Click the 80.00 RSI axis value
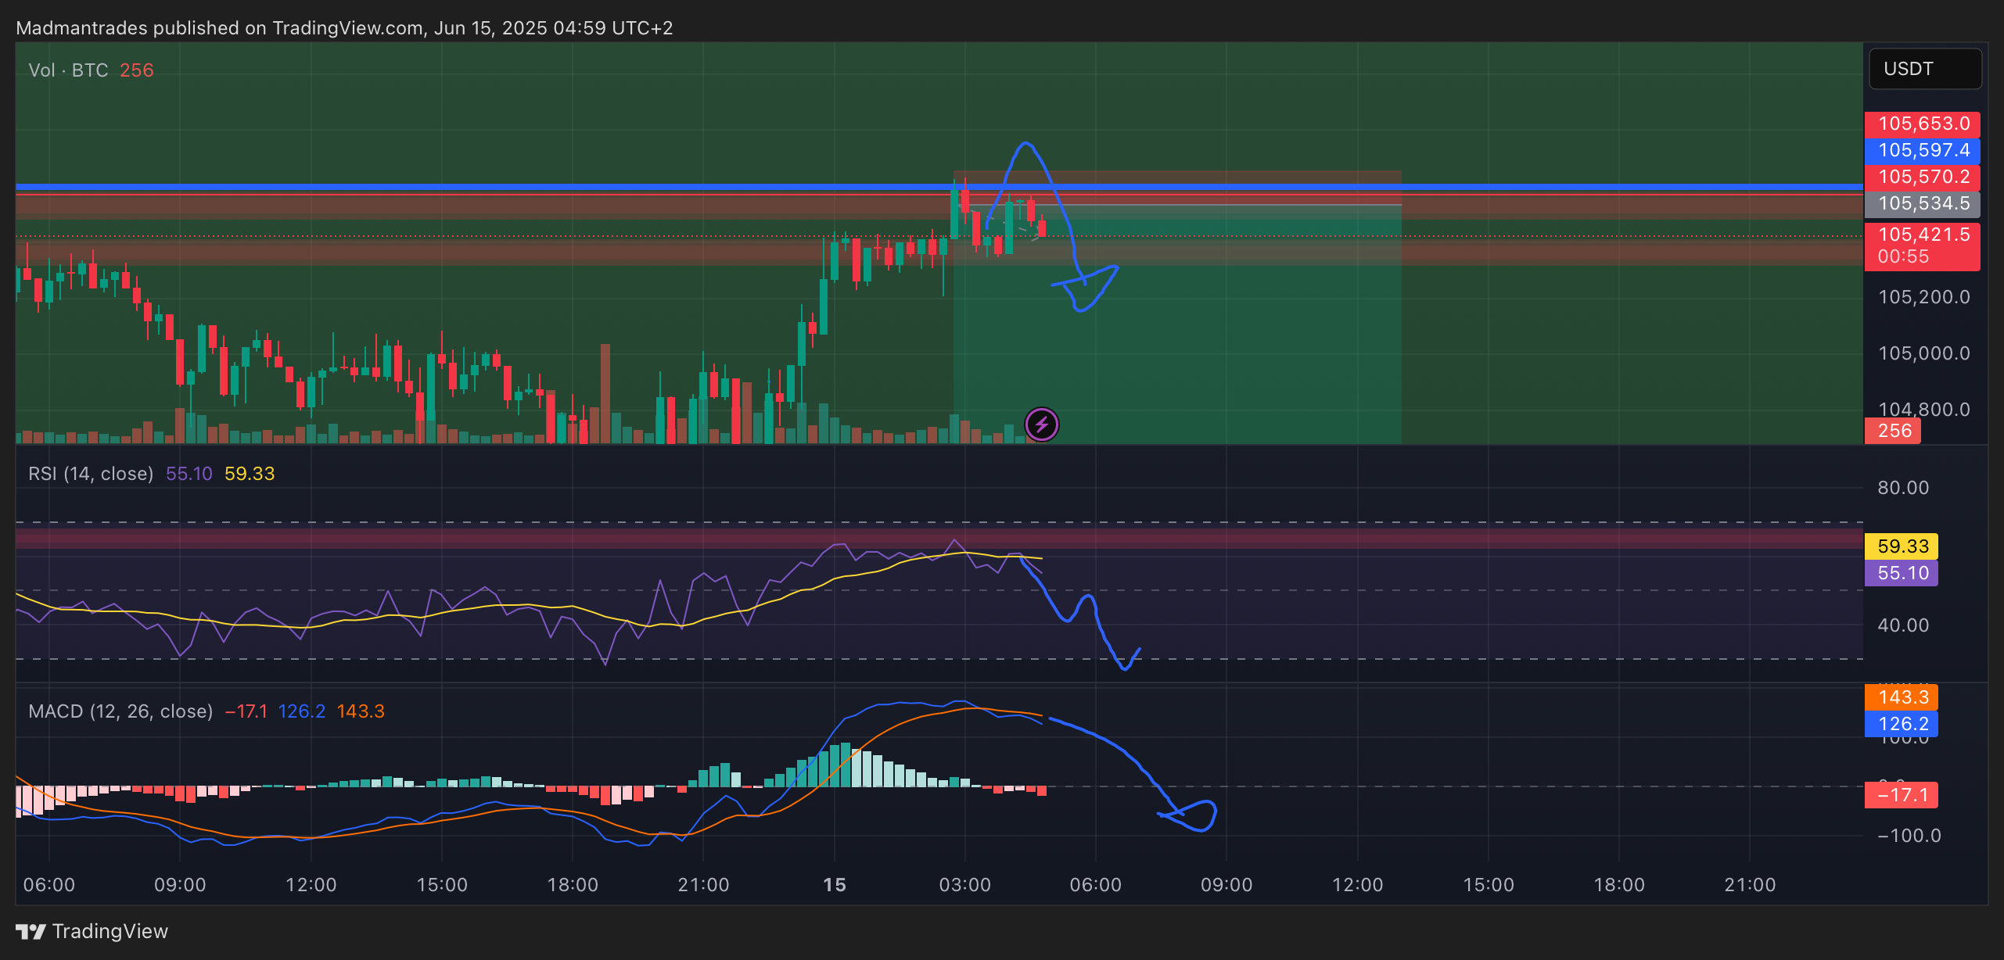Screen dimensions: 2004x960 [1904, 488]
